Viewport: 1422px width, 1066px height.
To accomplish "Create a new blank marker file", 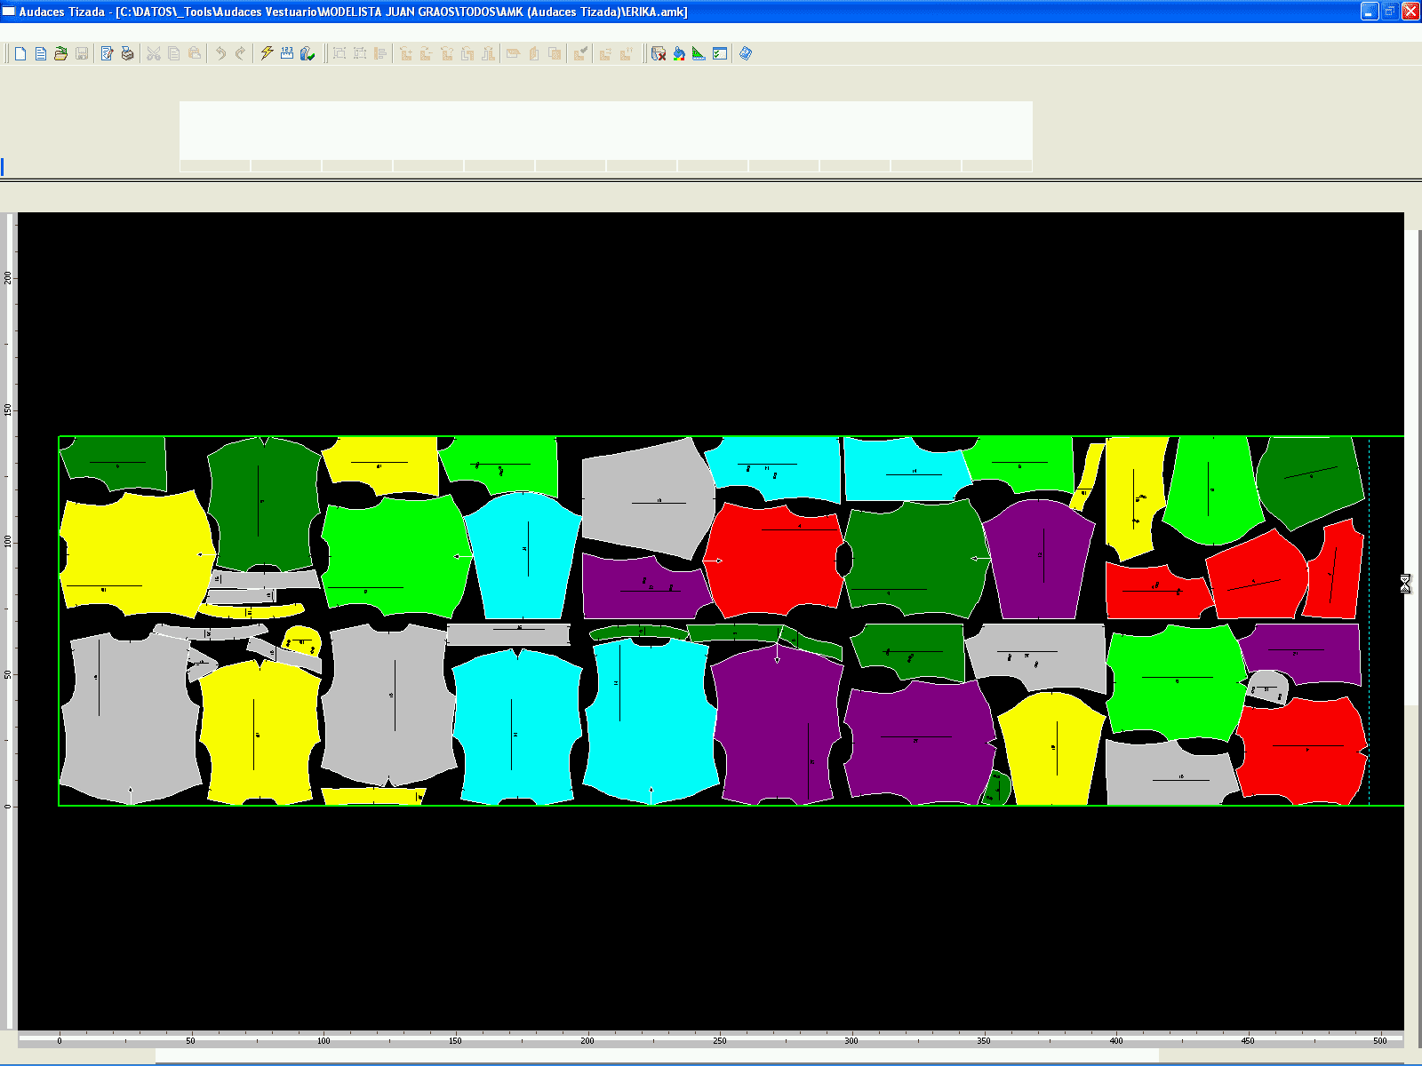I will pos(20,54).
